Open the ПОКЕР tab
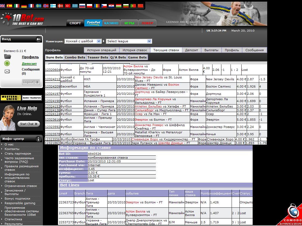Viewport: 302px width, 226px height. (147, 23)
